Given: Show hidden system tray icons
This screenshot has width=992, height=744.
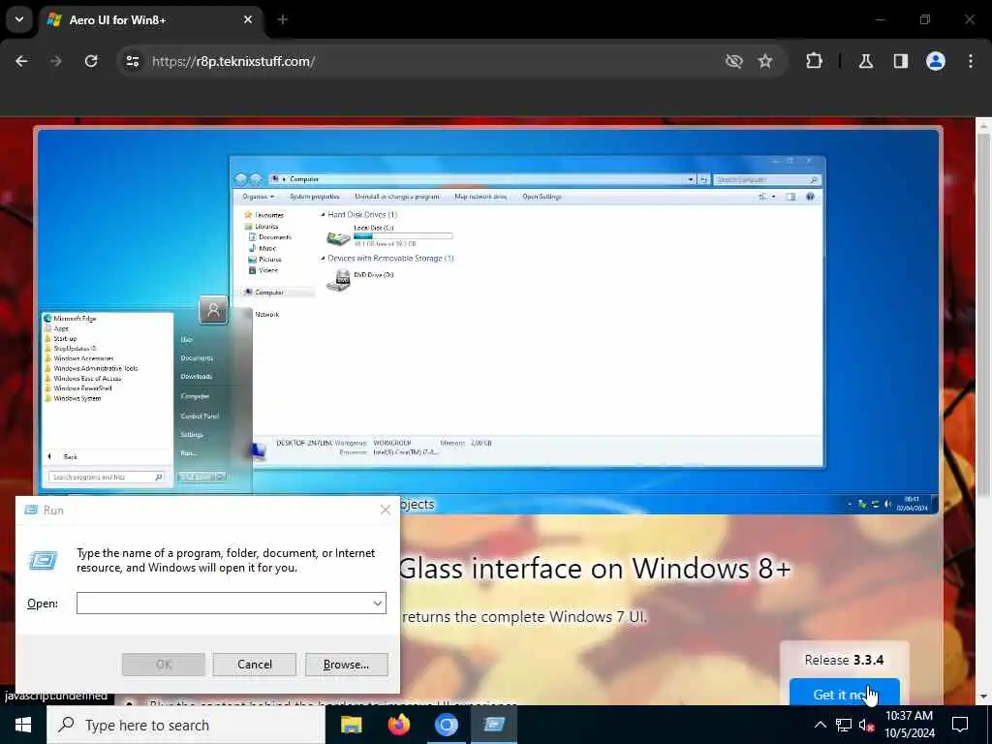Looking at the screenshot, I should pyautogui.click(x=820, y=725).
